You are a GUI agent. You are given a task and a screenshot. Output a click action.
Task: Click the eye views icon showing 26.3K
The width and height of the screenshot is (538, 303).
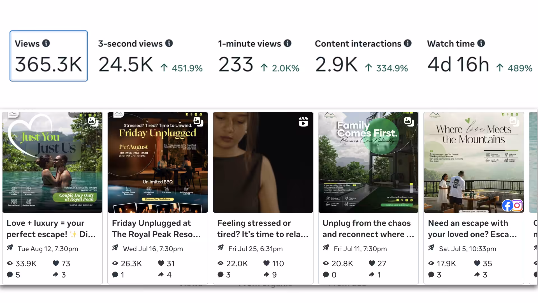[x=115, y=263]
